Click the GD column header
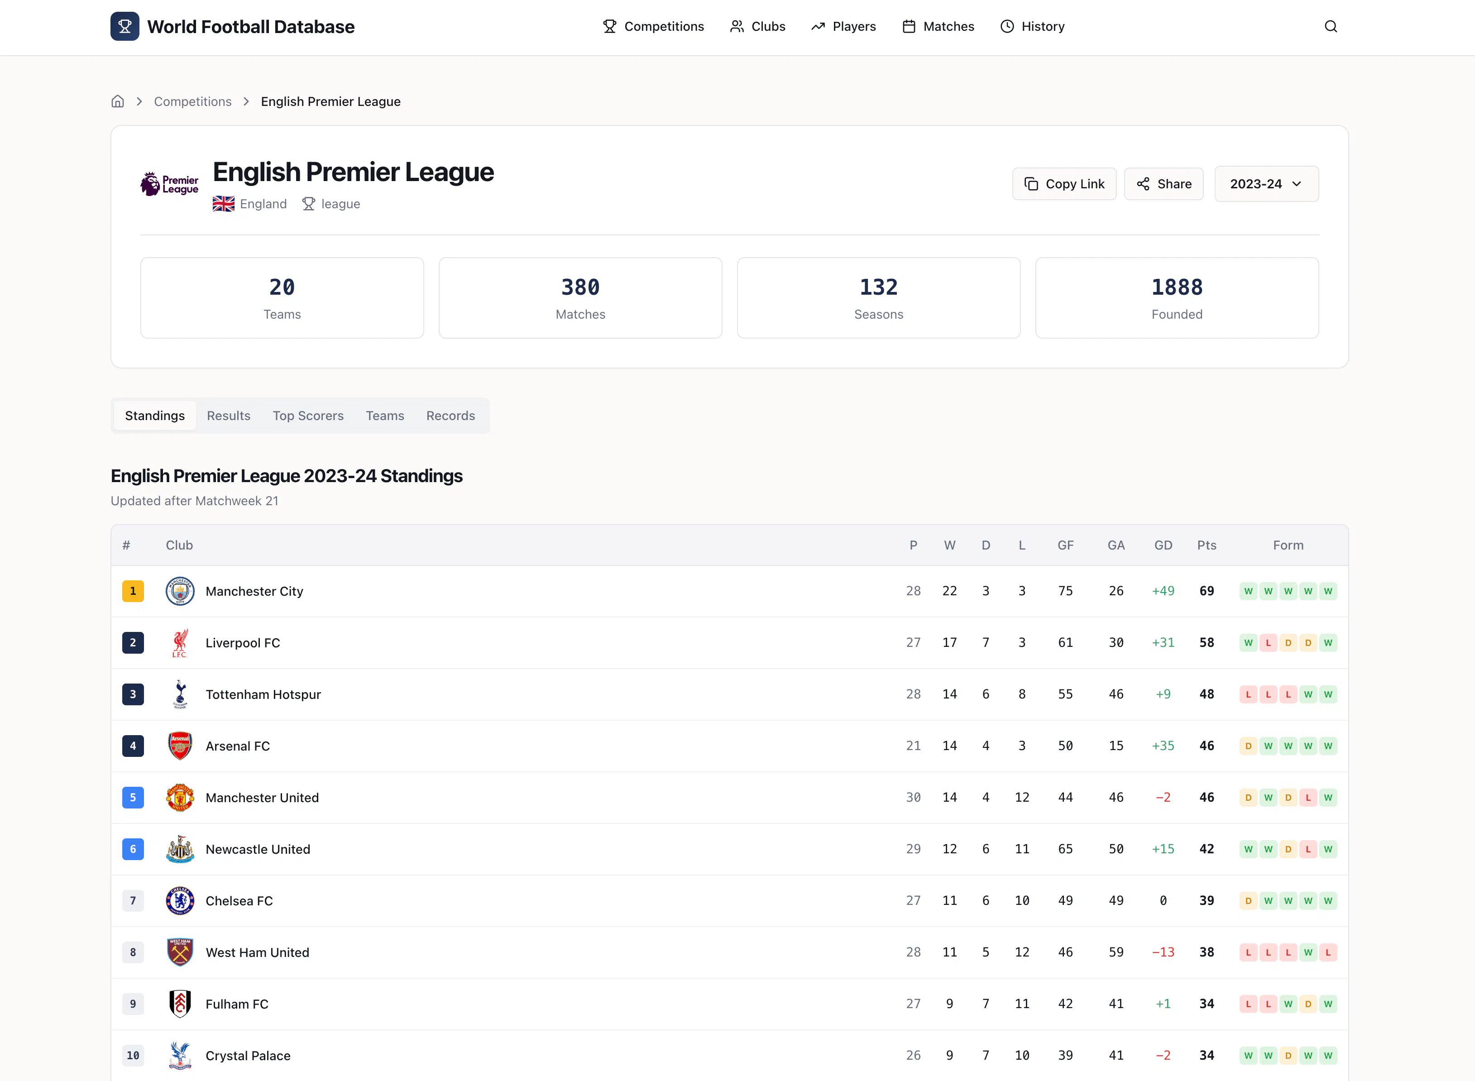Image resolution: width=1475 pixels, height=1081 pixels. point(1163,545)
